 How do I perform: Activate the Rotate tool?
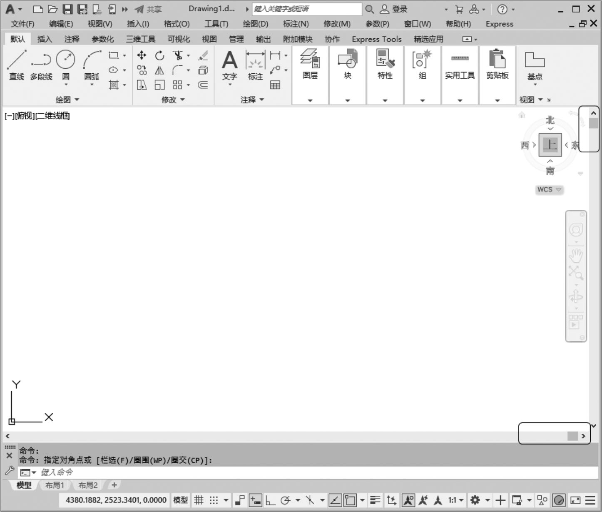pyautogui.click(x=160, y=55)
